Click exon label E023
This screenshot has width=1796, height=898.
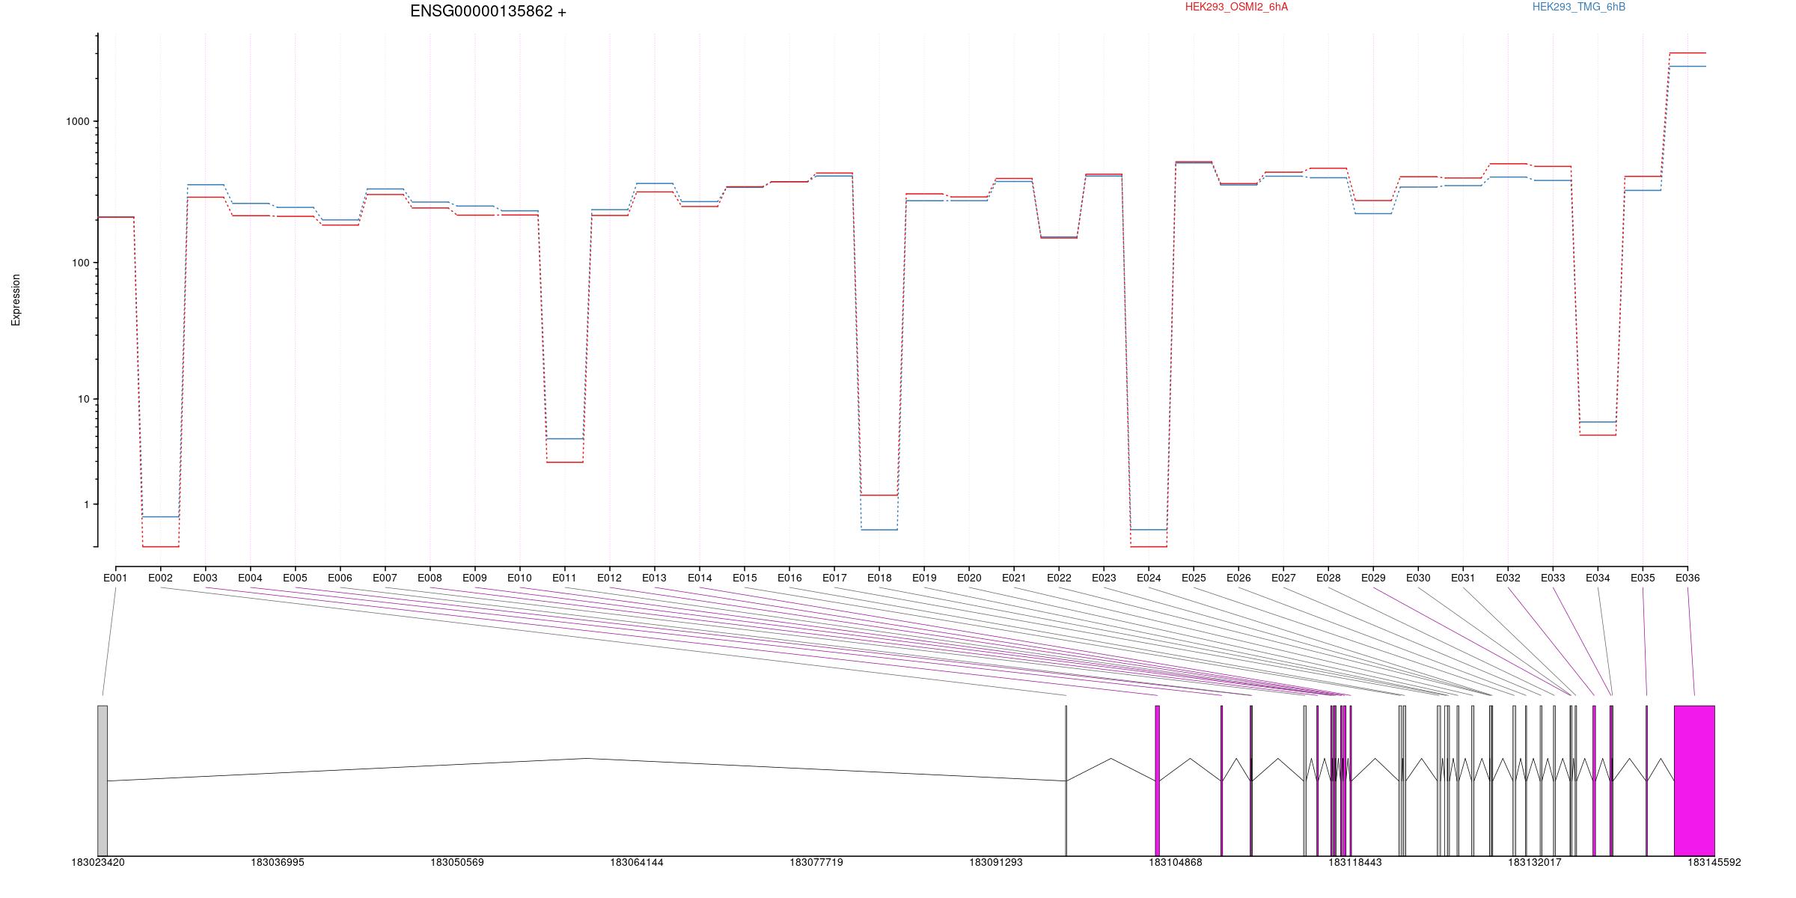(1104, 578)
